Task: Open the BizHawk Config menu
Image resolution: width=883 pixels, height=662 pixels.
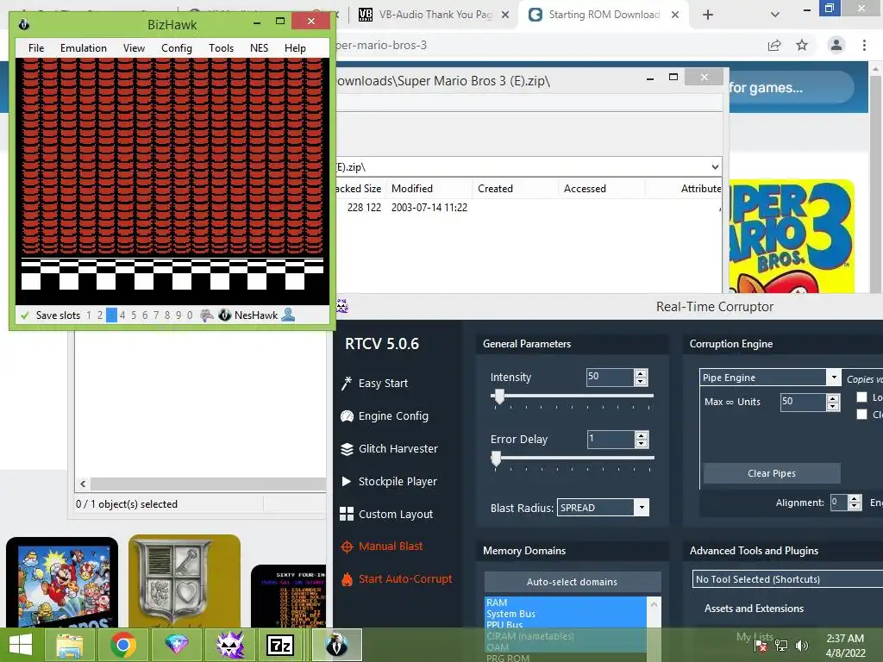Action: 177,48
